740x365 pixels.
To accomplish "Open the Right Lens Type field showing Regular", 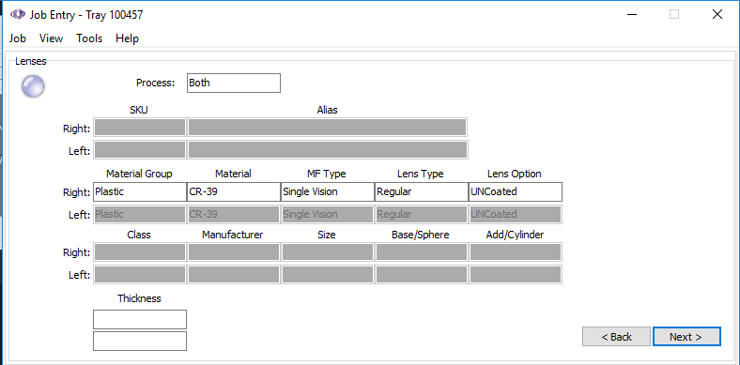I will tap(422, 192).
